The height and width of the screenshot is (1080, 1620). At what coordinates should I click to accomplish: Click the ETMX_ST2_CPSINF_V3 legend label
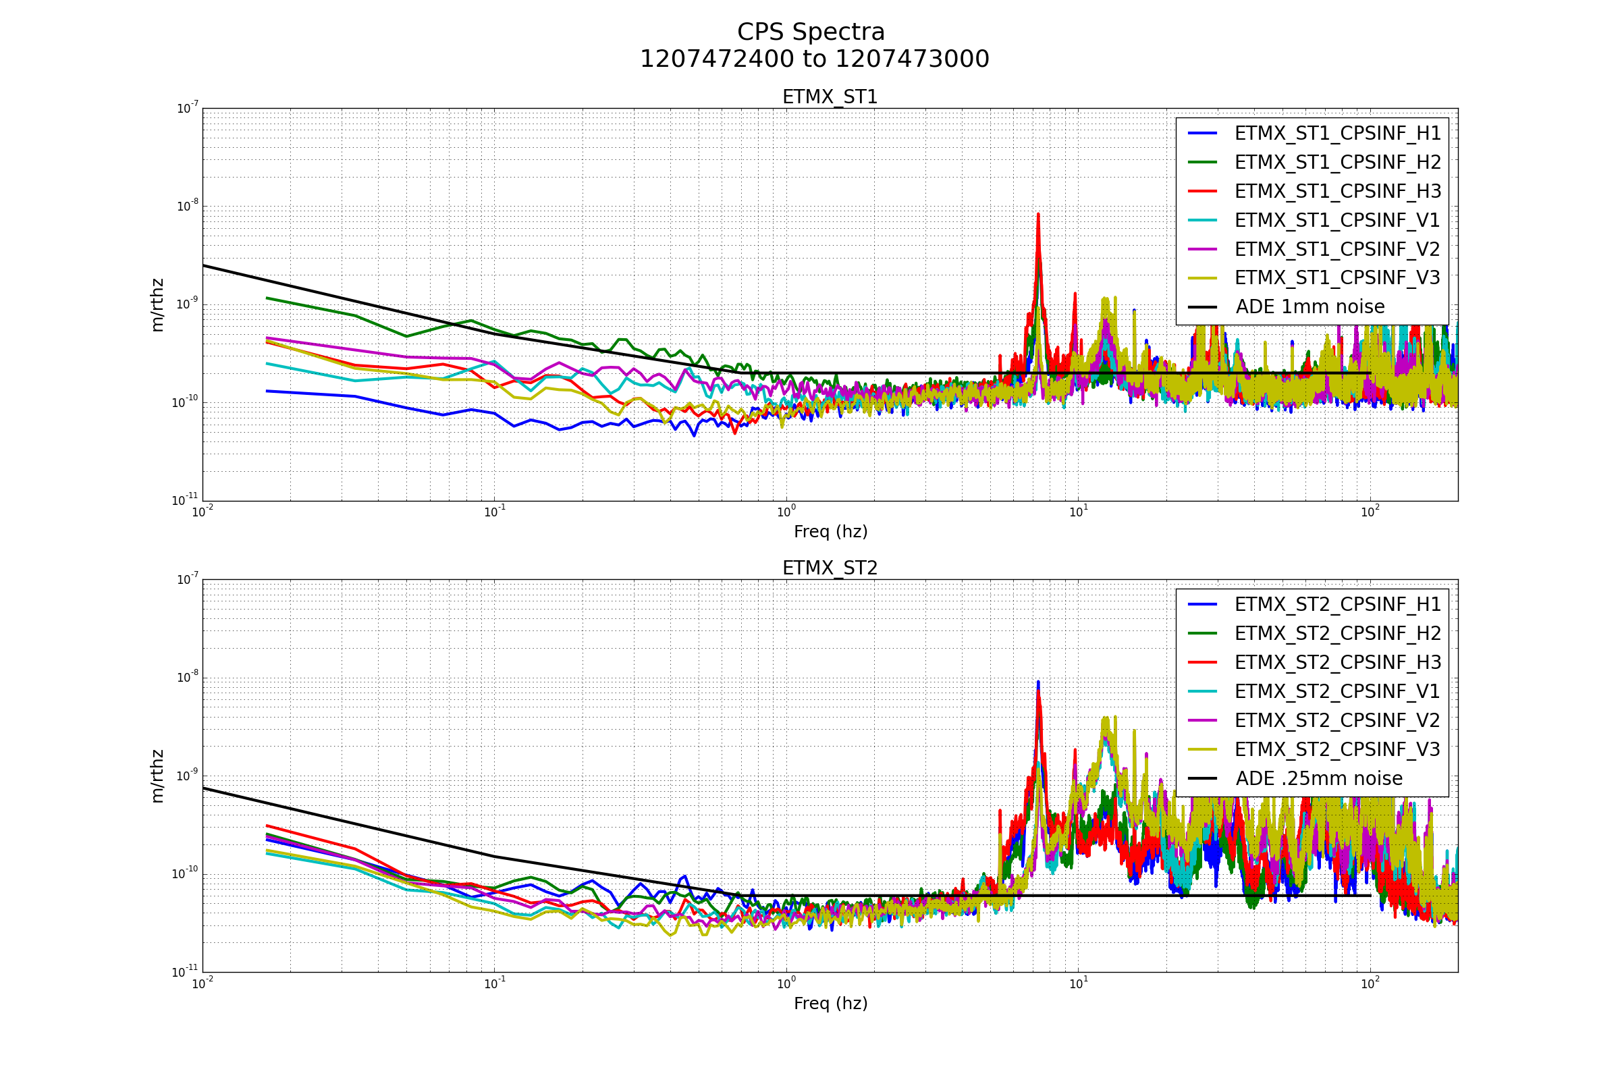tap(1337, 749)
